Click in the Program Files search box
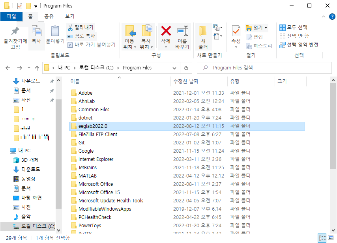The width and height of the screenshot is (337, 243). pyautogui.click(x=264, y=68)
